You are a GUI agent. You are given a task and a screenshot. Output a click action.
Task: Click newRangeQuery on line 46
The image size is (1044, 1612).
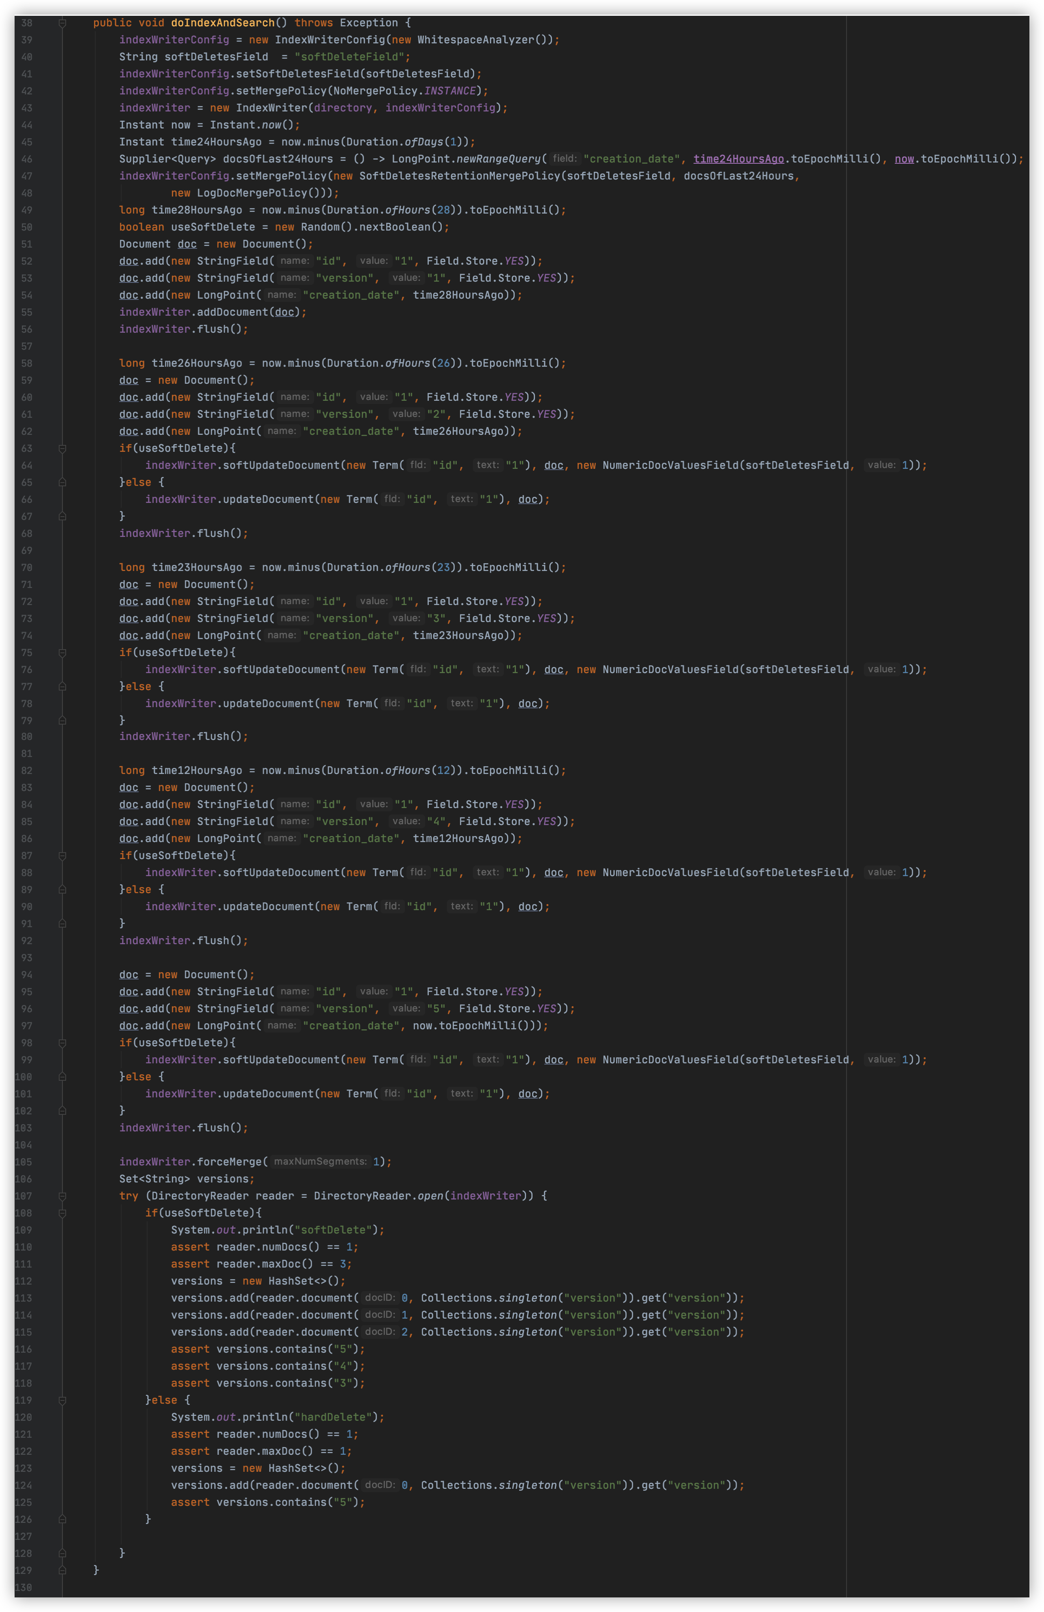(x=498, y=158)
